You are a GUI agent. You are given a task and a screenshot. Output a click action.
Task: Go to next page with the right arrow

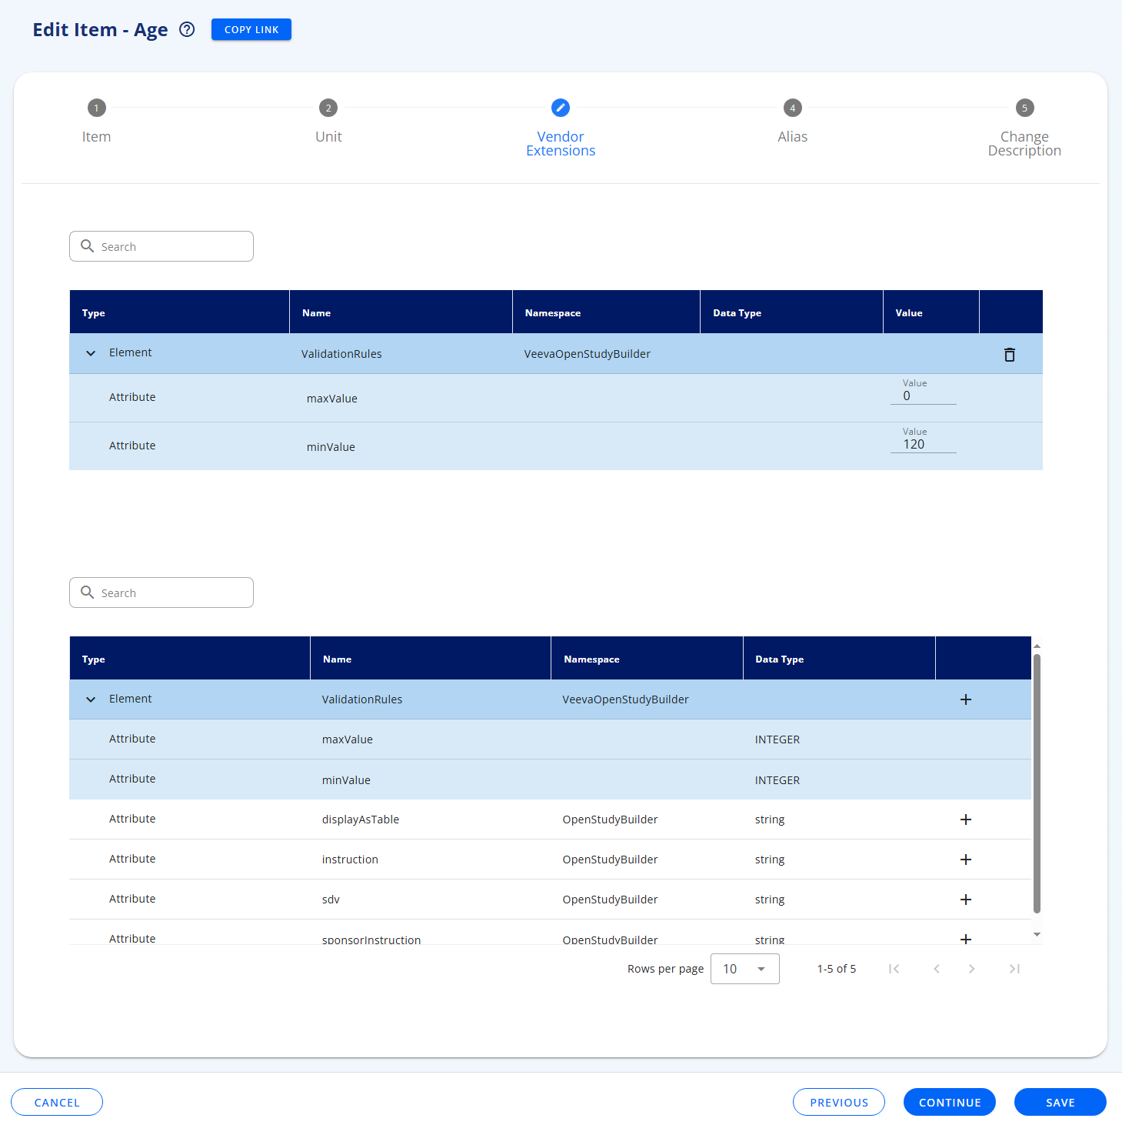pos(971,969)
